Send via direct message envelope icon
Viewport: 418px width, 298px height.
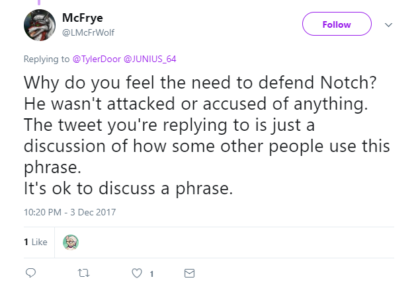click(x=189, y=274)
